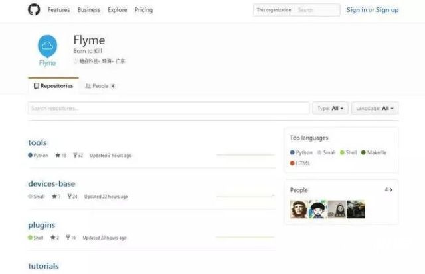Switch to the People tab
The image size is (425, 274).
tap(100, 86)
